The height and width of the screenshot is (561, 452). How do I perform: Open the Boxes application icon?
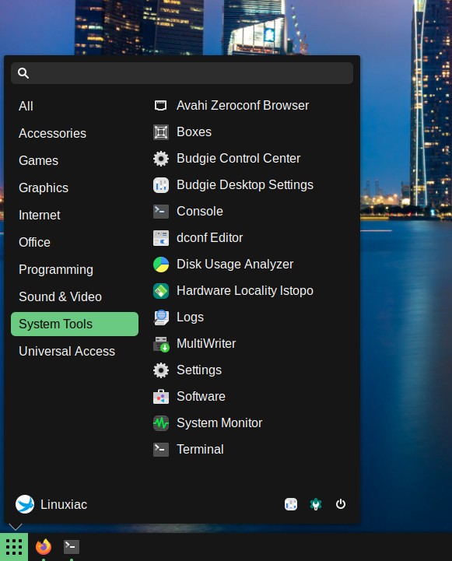coord(161,132)
